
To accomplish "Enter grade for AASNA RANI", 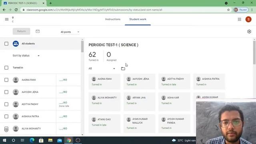I will click(63, 80).
